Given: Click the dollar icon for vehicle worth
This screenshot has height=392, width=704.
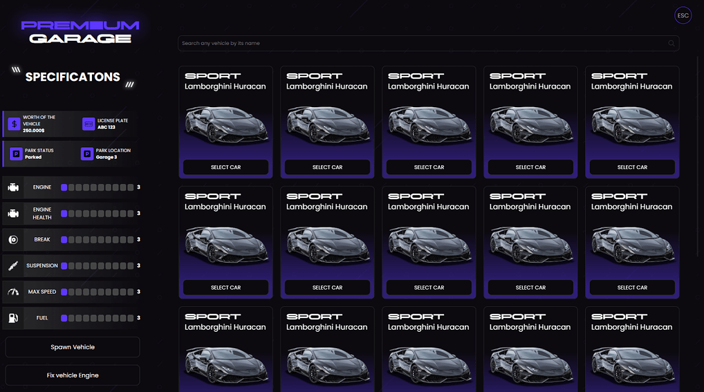Looking at the screenshot, I should [14, 124].
